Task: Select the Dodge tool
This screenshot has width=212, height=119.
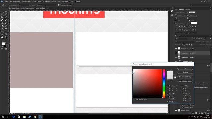Action: tap(6, 29)
